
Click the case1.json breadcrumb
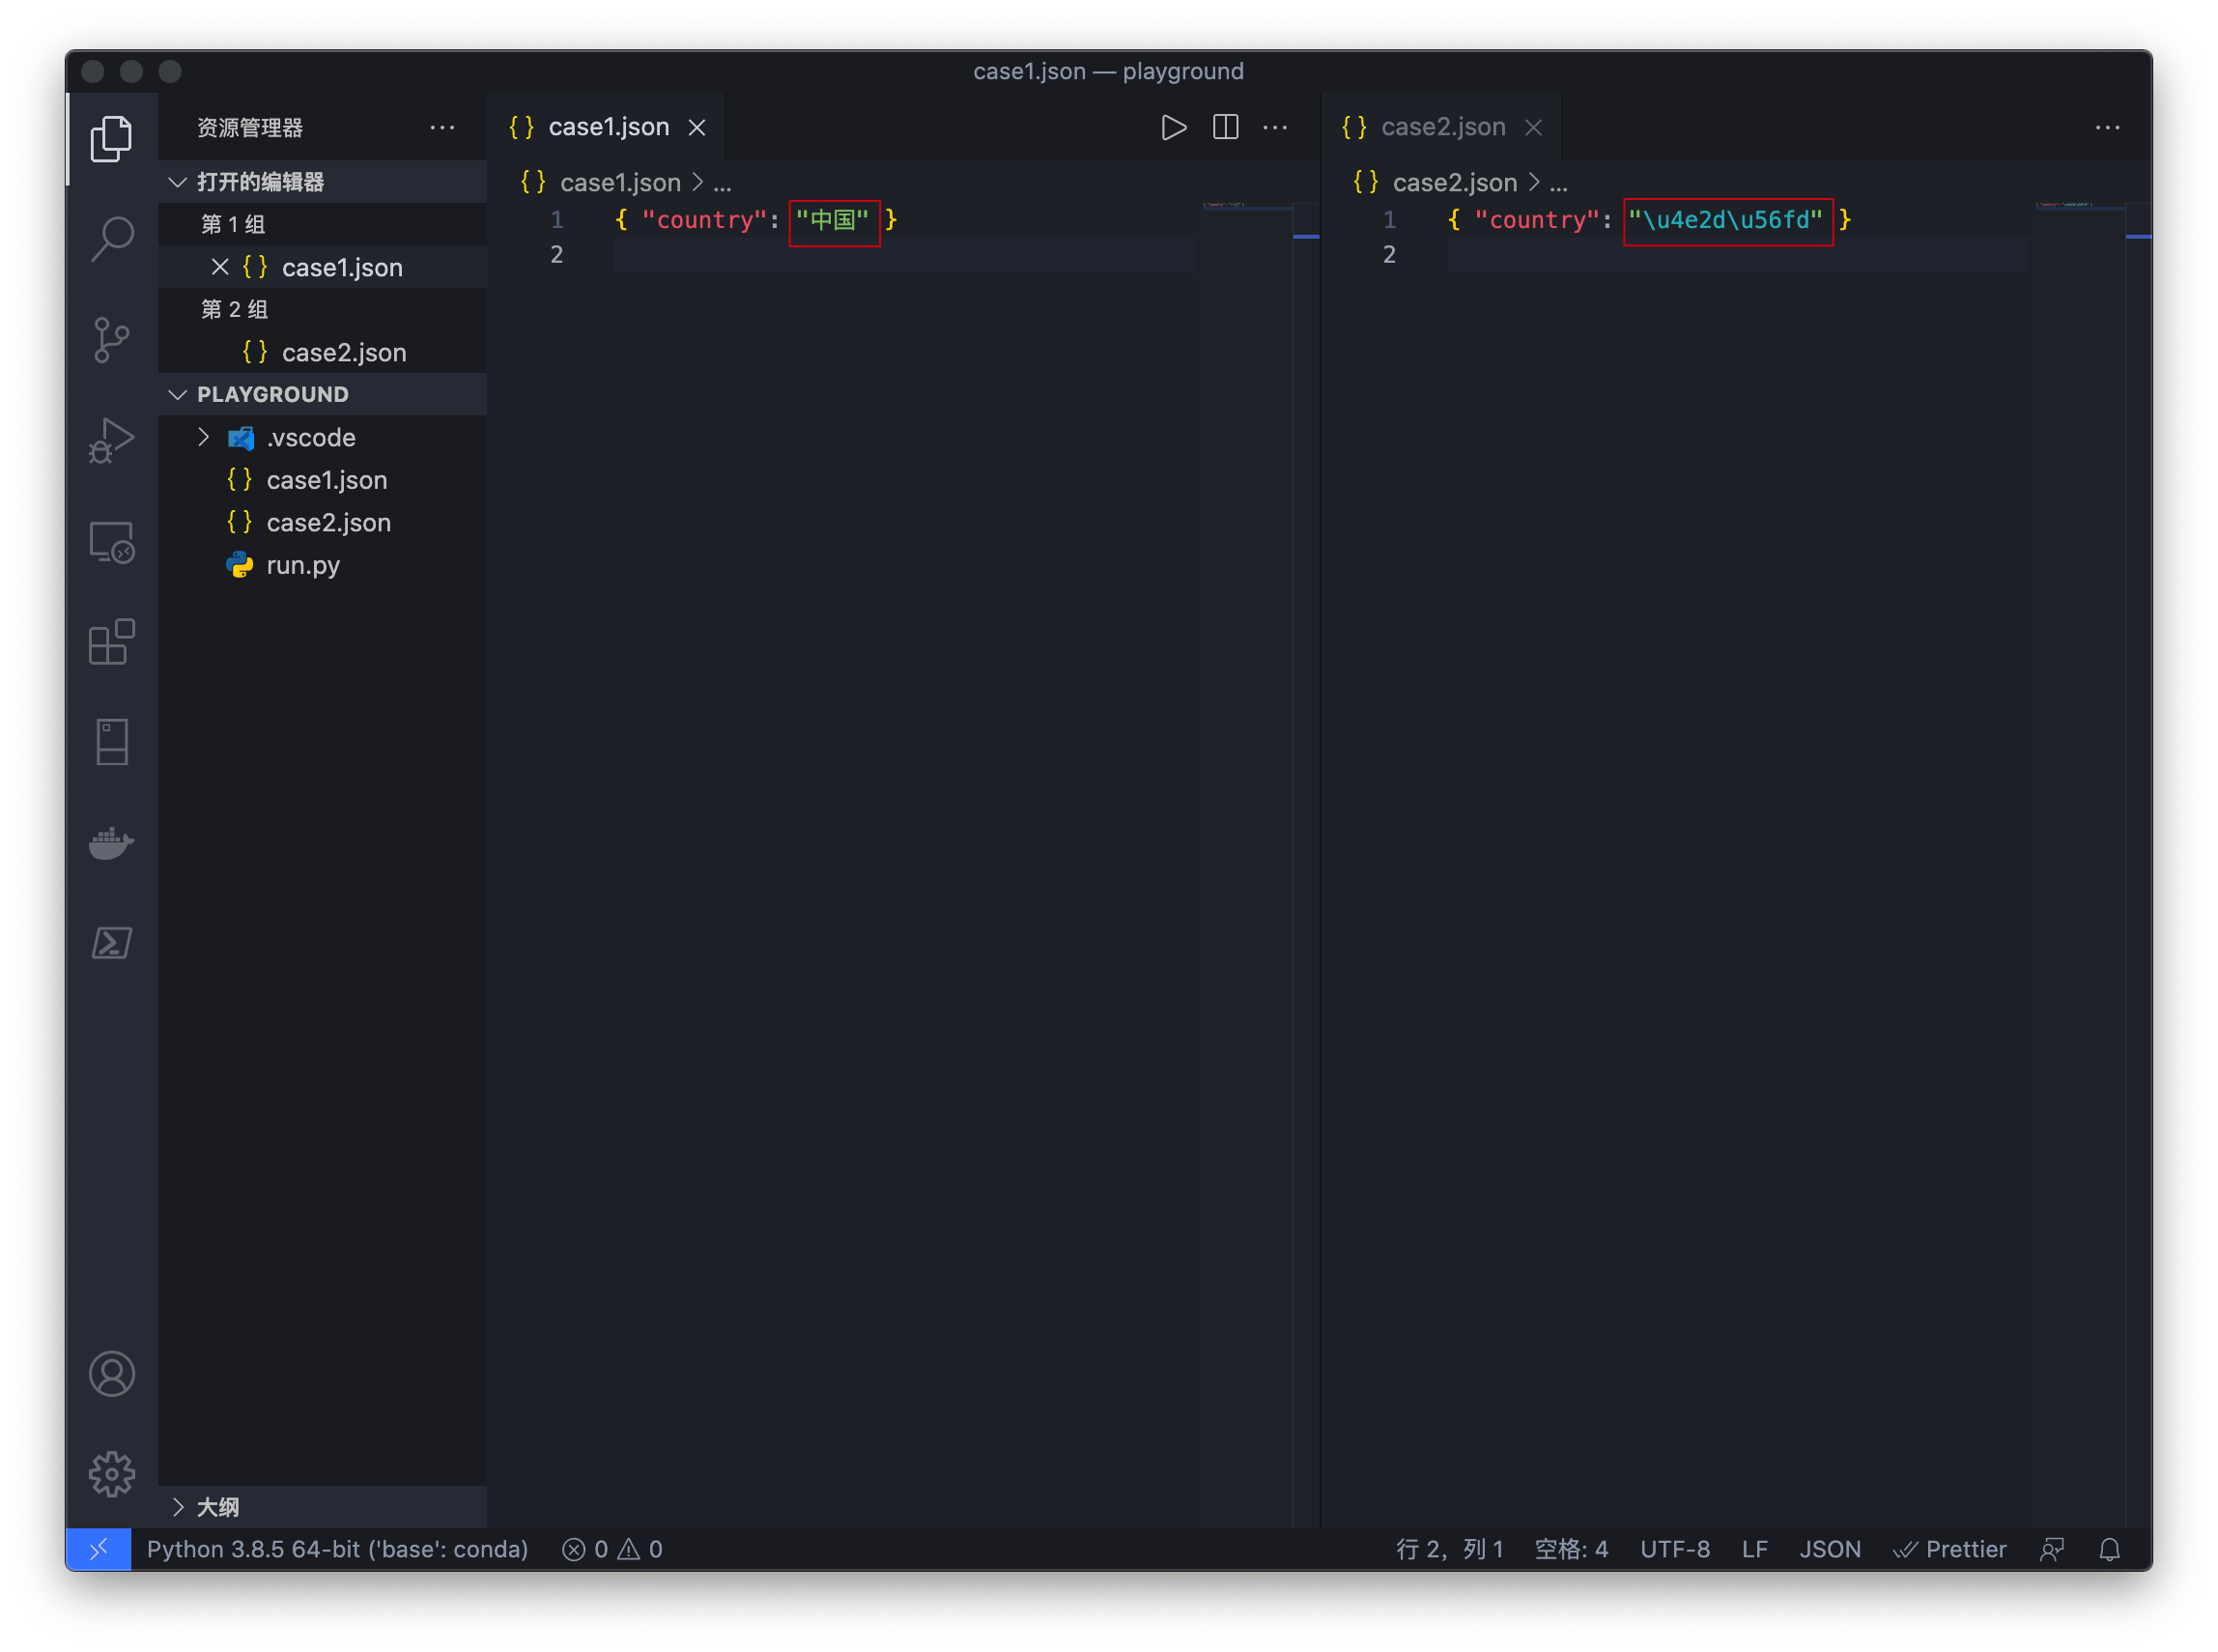click(620, 182)
